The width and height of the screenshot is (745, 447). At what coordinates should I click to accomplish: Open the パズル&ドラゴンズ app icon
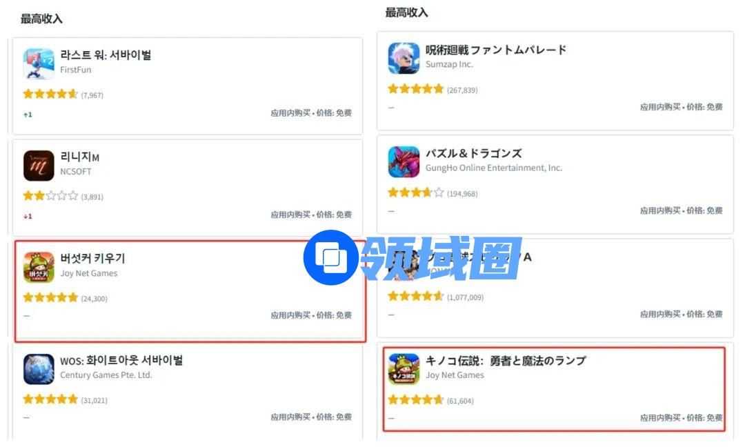click(404, 161)
